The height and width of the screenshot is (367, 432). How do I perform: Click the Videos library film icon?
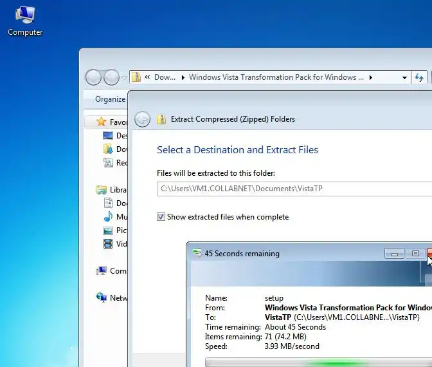pyautogui.click(x=108, y=243)
